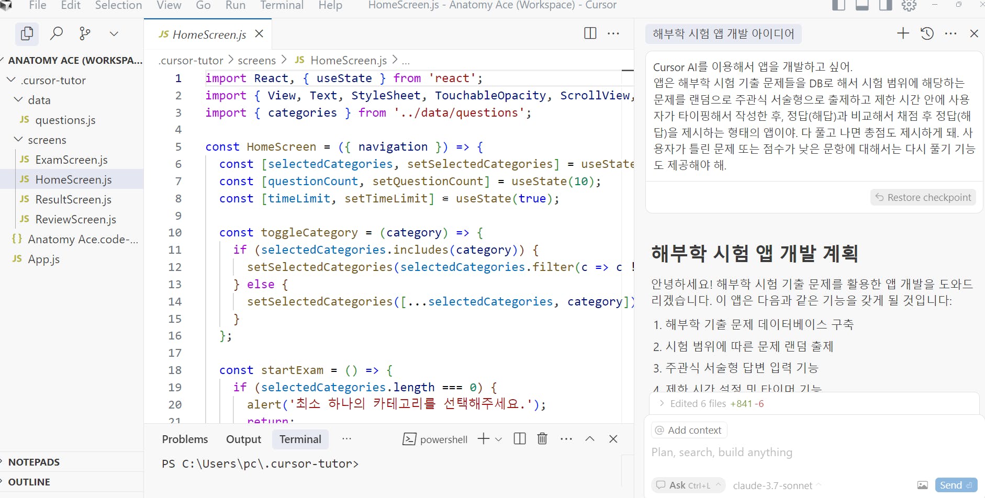This screenshot has width=985, height=498.
Task: Open Cursor settings gear icon
Action: point(909,5)
